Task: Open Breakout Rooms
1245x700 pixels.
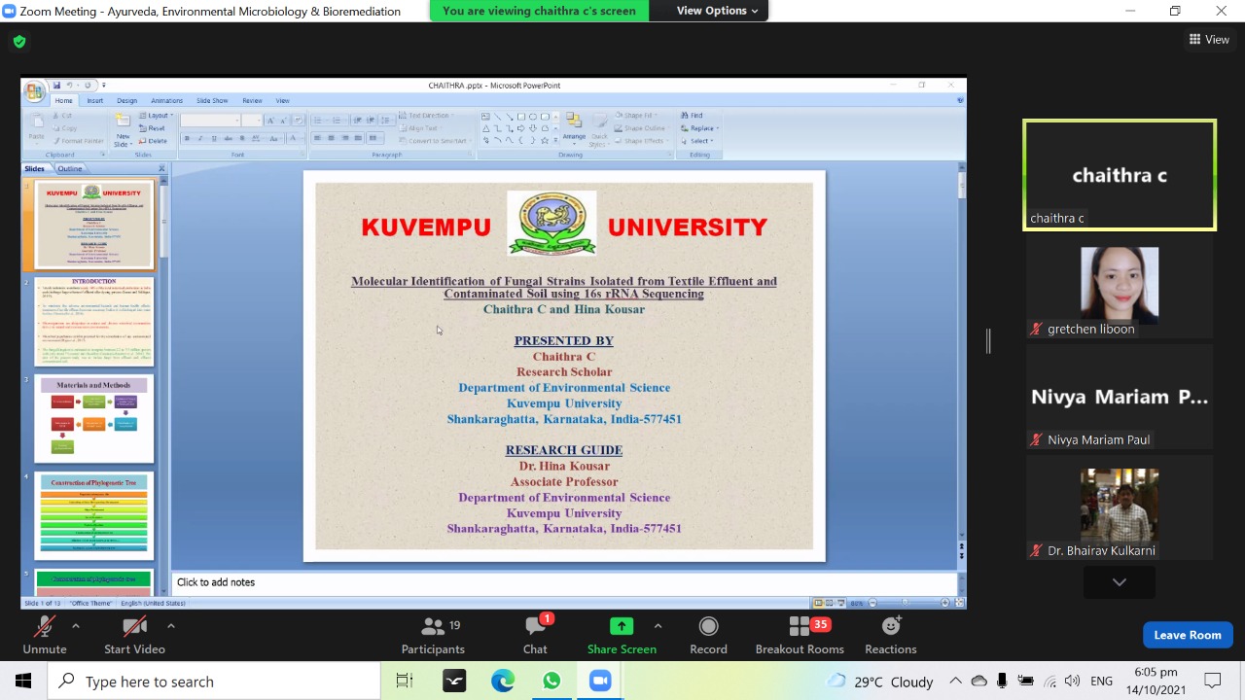Action: tap(800, 635)
